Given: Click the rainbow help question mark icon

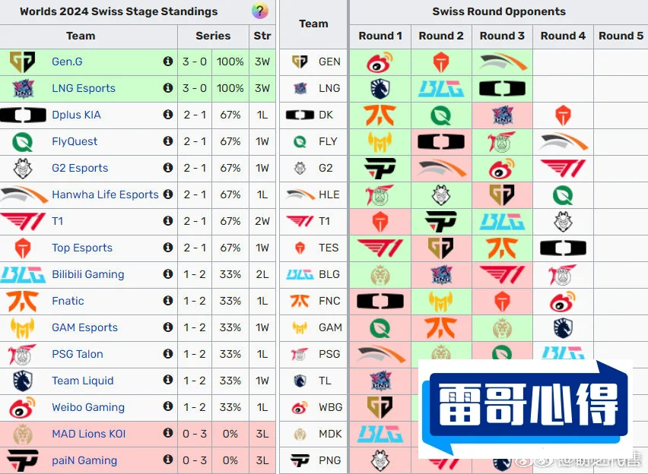Looking at the screenshot, I should pos(260,11).
